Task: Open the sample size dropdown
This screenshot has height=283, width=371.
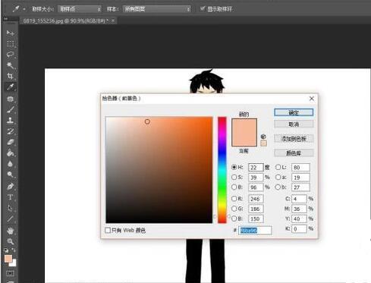Action: coord(80,9)
